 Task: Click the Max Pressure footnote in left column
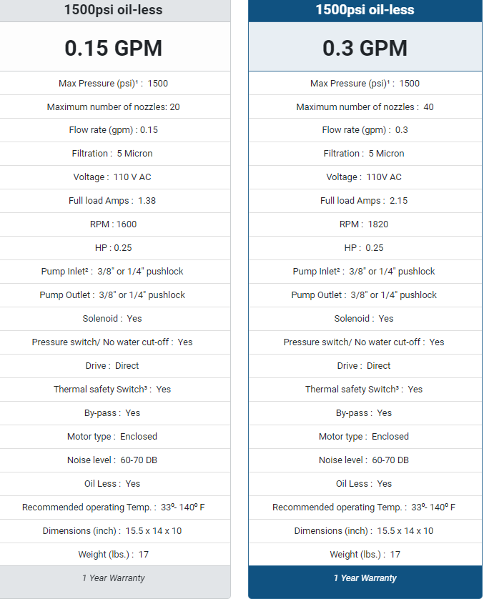[137, 81]
